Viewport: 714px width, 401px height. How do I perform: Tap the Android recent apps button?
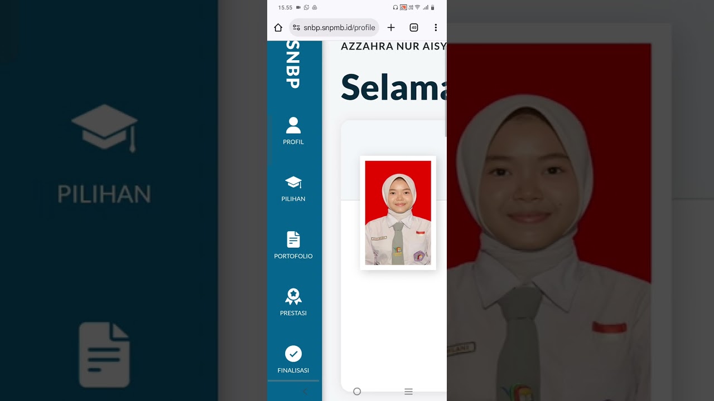[408, 392]
